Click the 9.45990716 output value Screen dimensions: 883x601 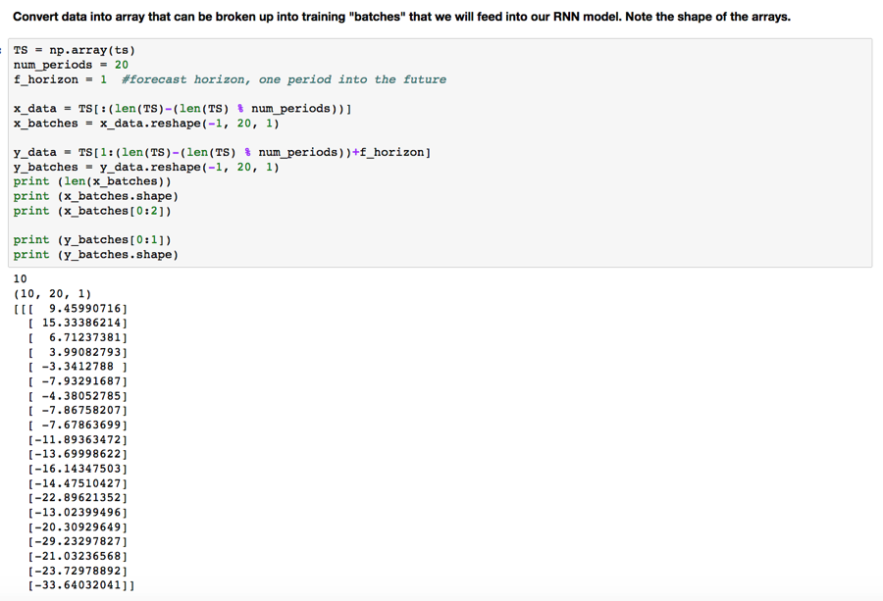[x=85, y=309]
